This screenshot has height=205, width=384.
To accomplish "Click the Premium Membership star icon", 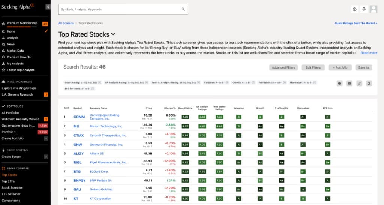I will coord(3,24).
